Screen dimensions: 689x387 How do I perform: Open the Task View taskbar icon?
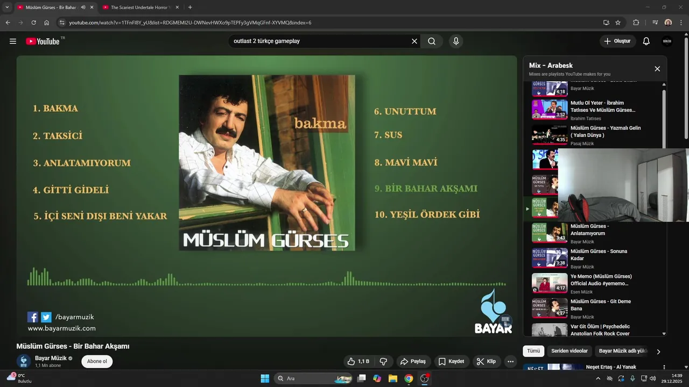[362, 378]
